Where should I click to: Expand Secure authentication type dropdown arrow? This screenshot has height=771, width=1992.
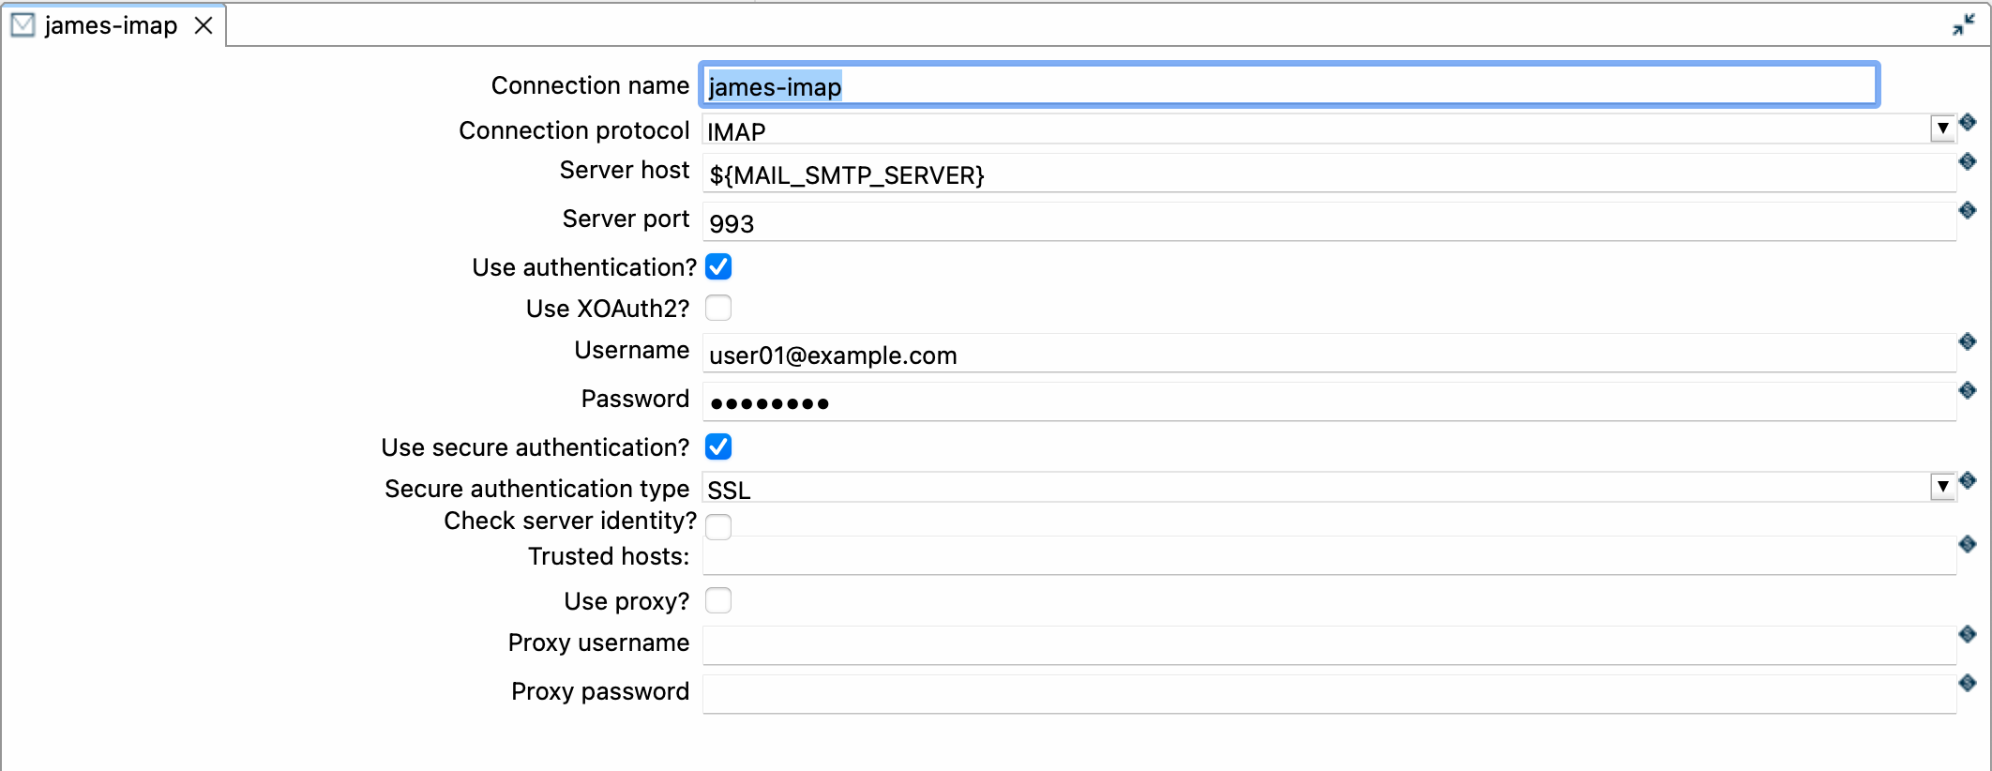click(1942, 487)
